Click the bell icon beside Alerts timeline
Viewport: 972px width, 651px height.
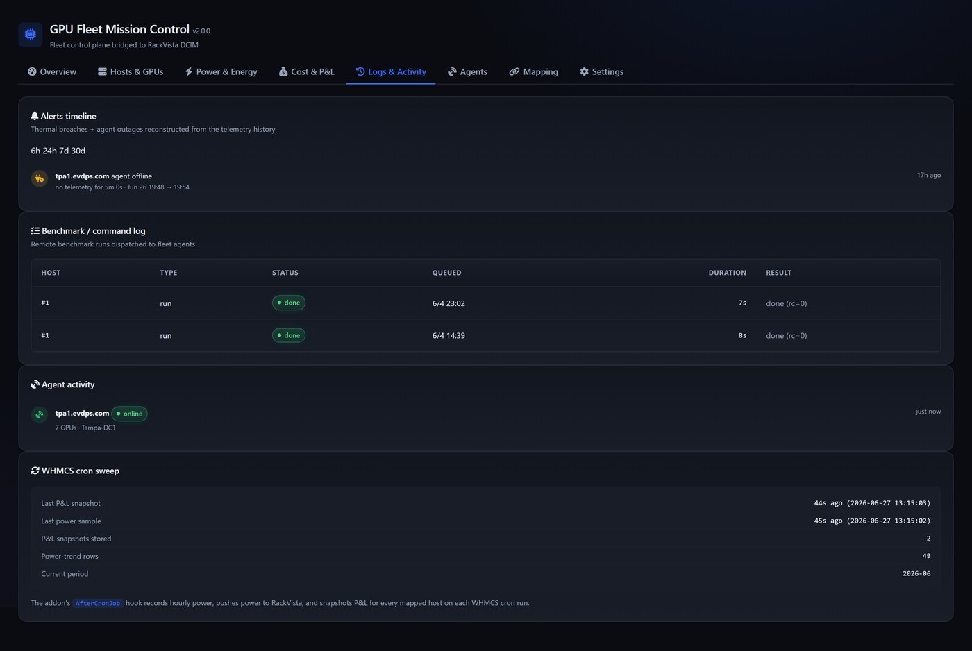pyautogui.click(x=35, y=116)
